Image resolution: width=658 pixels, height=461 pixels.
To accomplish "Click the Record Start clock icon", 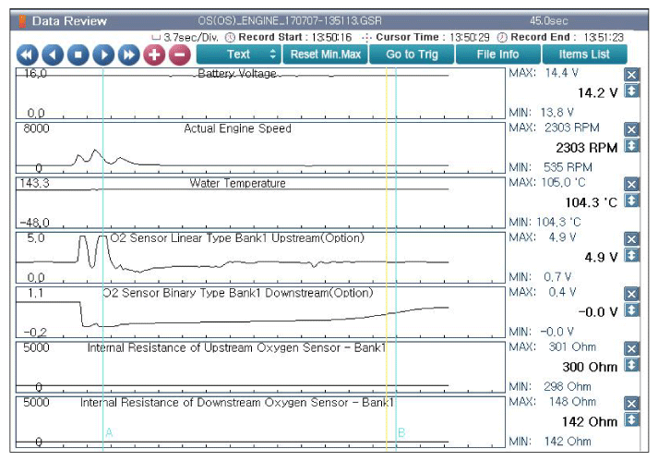I will (x=230, y=37).
